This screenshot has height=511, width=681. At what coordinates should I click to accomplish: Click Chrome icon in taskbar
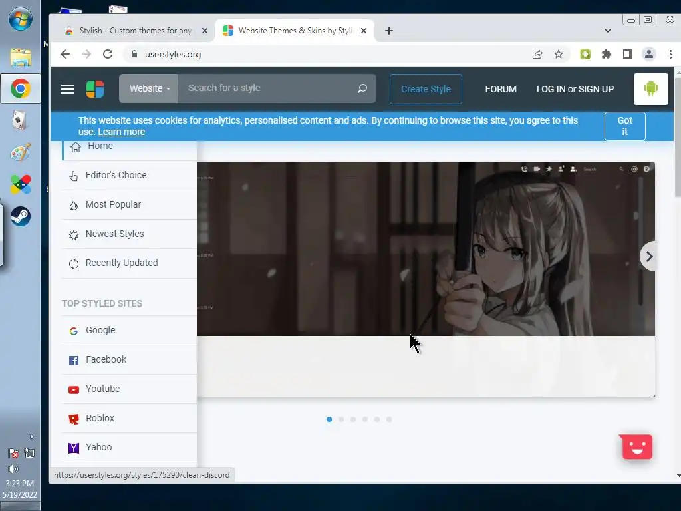point(21,88)
